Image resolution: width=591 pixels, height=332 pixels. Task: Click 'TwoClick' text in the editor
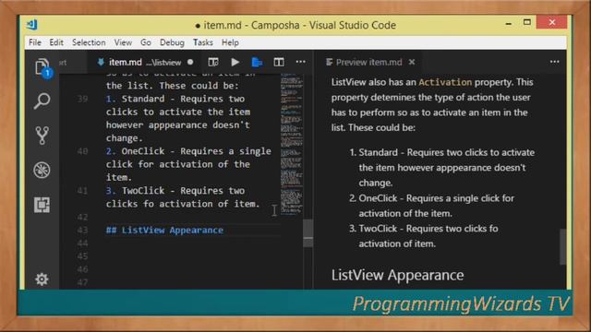coord(143,191)
